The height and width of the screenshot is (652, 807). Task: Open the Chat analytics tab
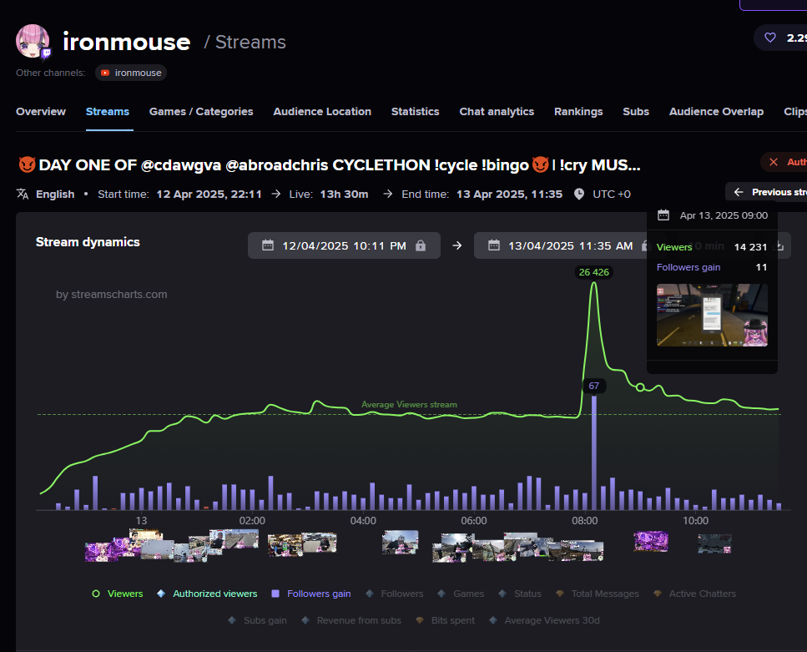[x=497, y=111]
